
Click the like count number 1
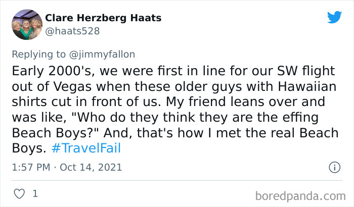click(x=35, y=193)
